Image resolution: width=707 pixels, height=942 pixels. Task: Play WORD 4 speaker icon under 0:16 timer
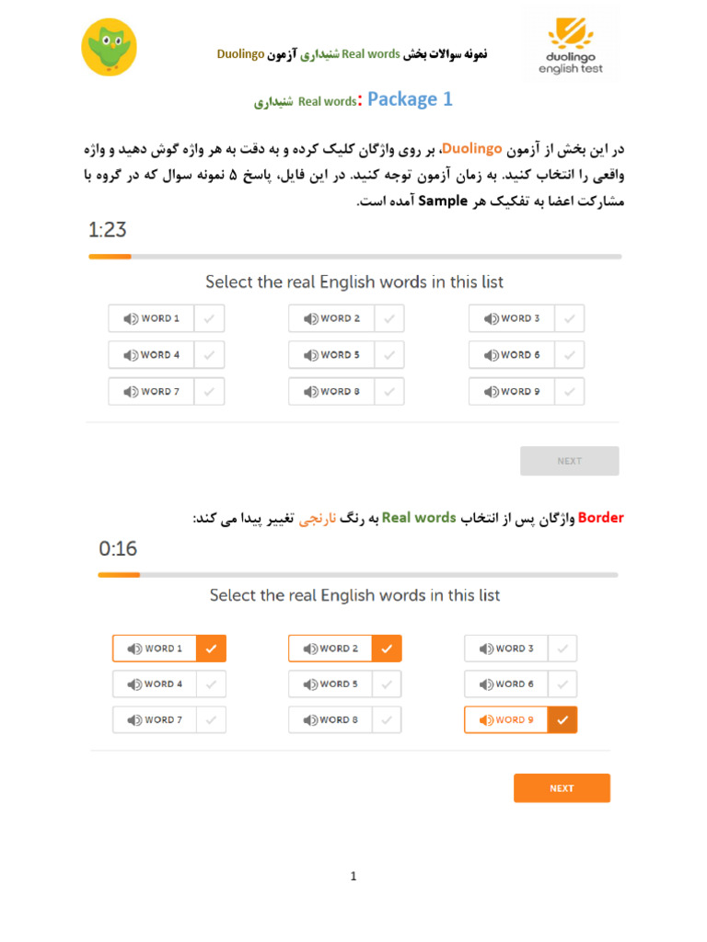pyautogui.click(x=134, y=684)
